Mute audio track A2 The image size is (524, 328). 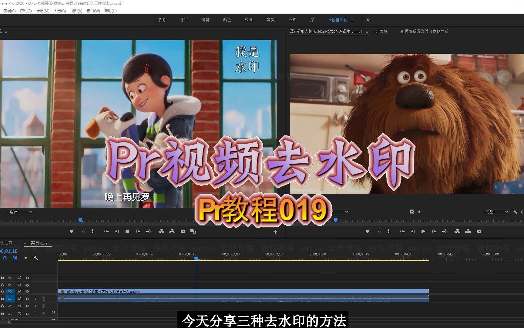click(27, 306)
